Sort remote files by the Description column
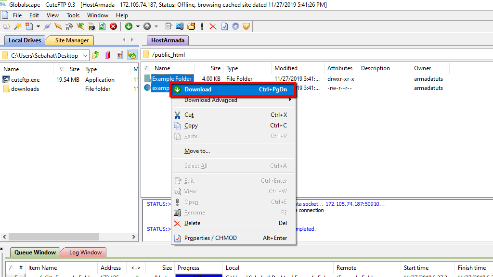The height and width of the screenshot is (277, 493). click(x=384, y=68)
